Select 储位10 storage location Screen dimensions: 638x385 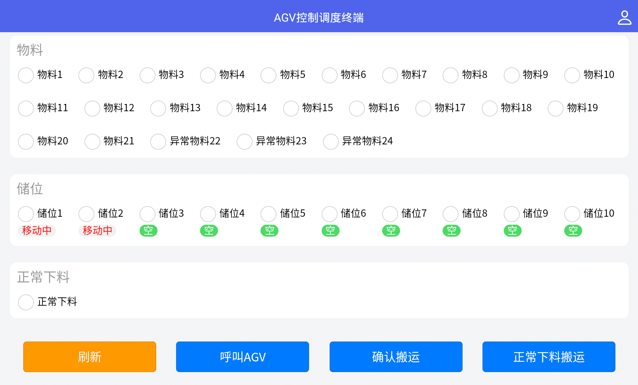(572, 214)
